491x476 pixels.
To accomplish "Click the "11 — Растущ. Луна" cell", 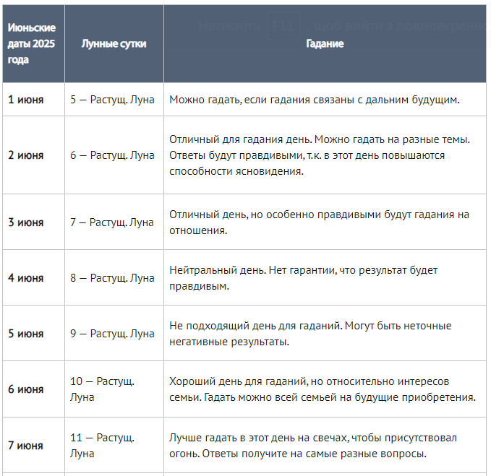I will (x=103, y=446).
